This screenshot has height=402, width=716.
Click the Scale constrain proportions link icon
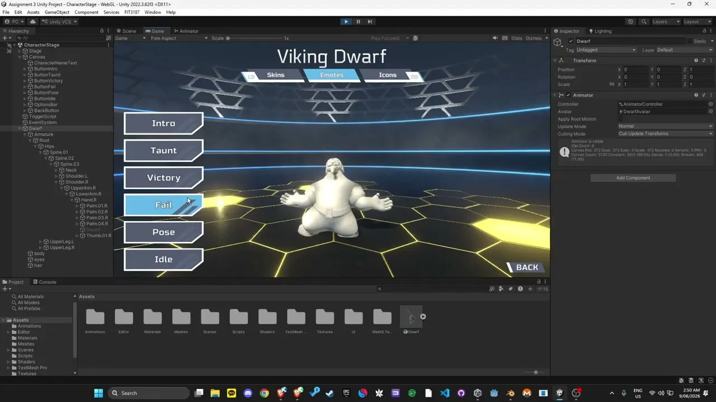click(x=611, y=85)
